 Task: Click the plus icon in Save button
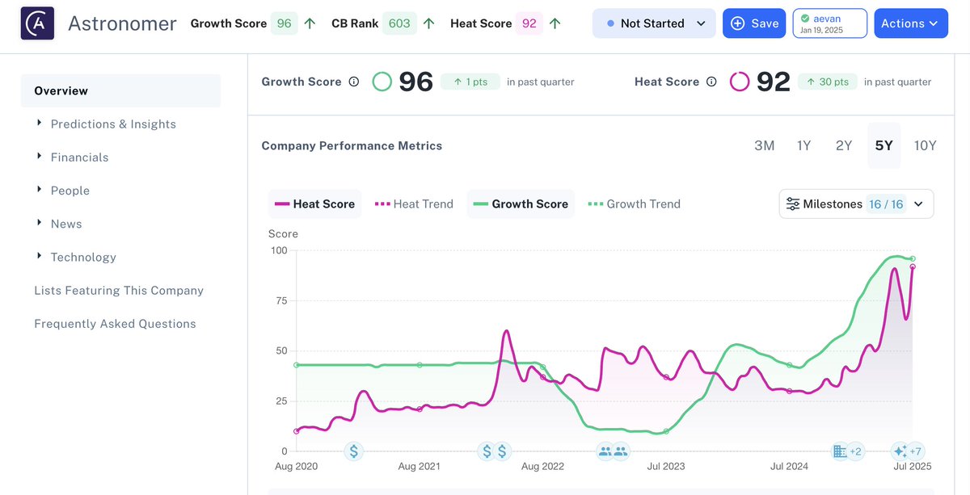(737, 23)
